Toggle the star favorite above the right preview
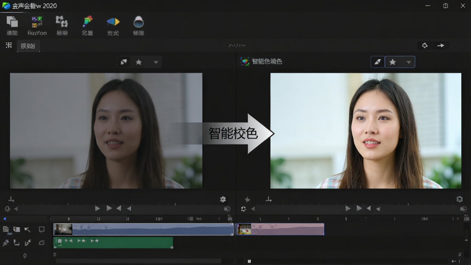 pyautogui.click(x=392, y=62)
